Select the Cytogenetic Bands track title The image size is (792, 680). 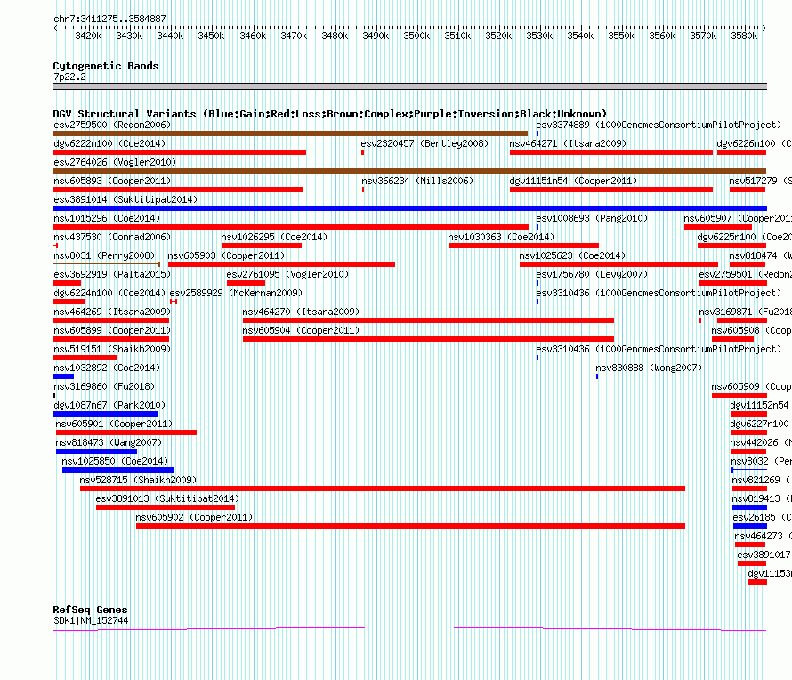[106, 66]
